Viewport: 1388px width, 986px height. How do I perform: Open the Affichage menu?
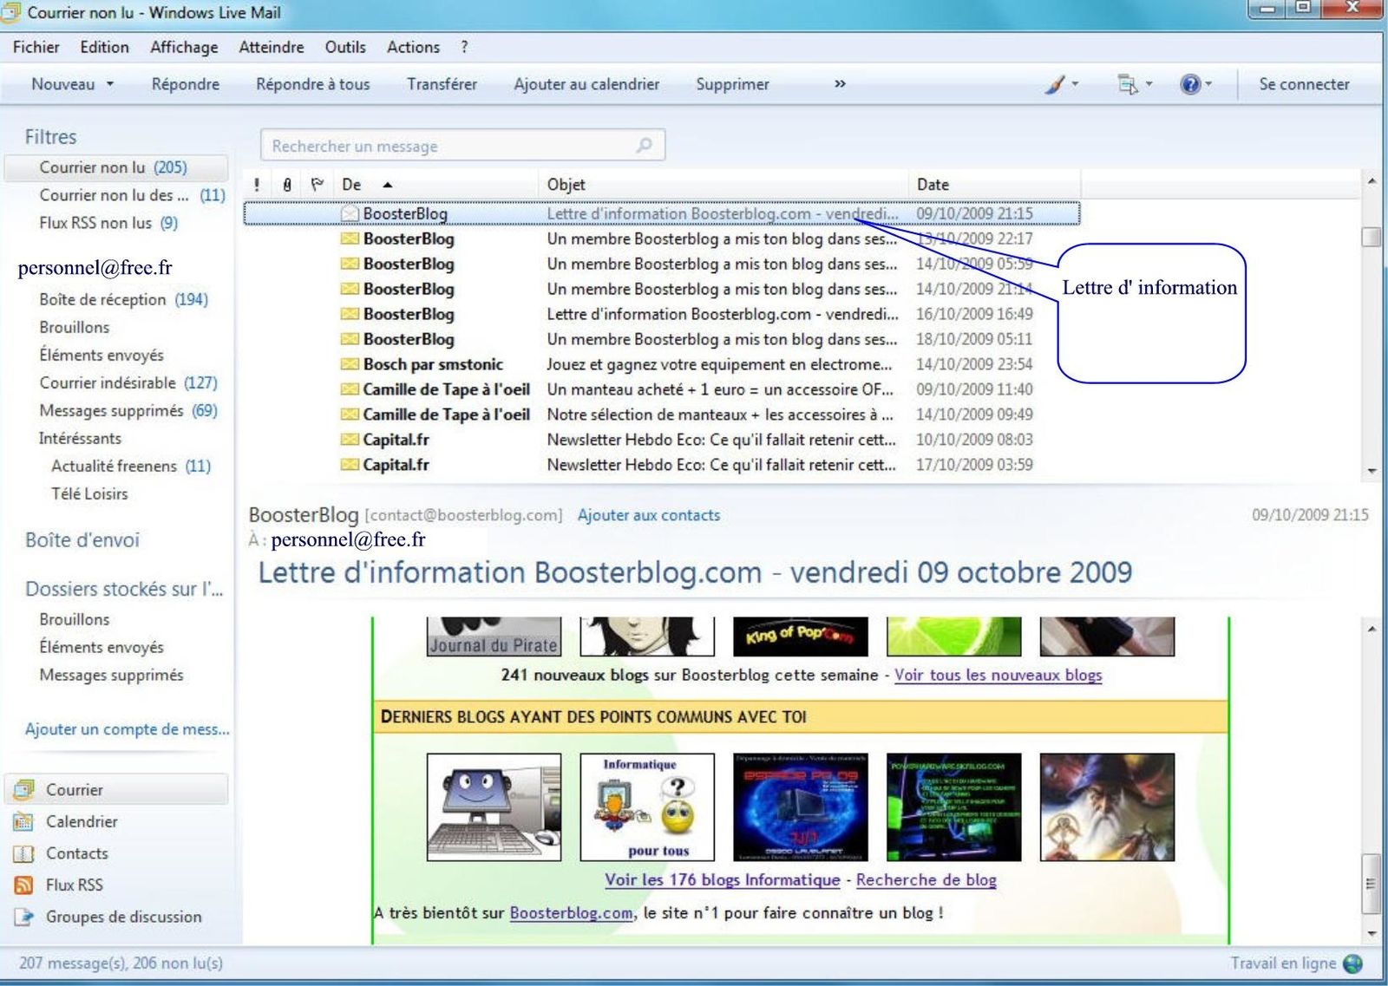pos(184,47)
